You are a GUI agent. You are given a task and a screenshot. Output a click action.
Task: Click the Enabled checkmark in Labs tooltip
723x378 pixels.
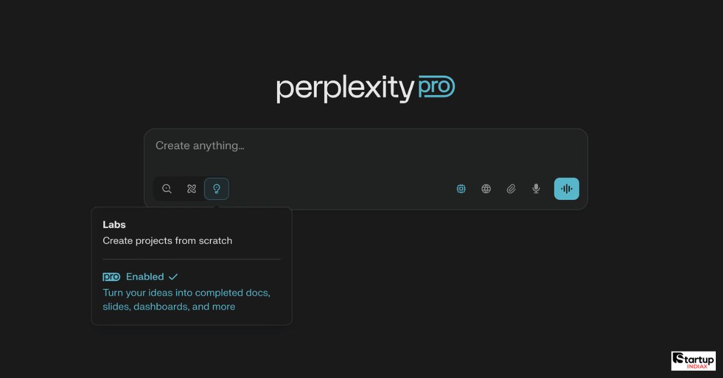pos(173,277)
